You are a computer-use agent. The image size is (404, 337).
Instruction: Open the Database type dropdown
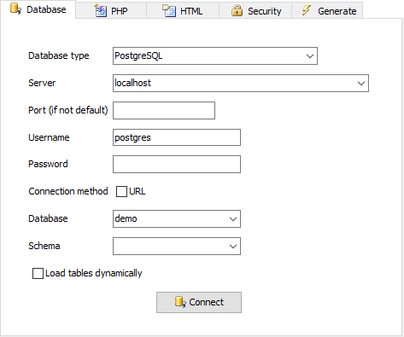tap(310, 56)
